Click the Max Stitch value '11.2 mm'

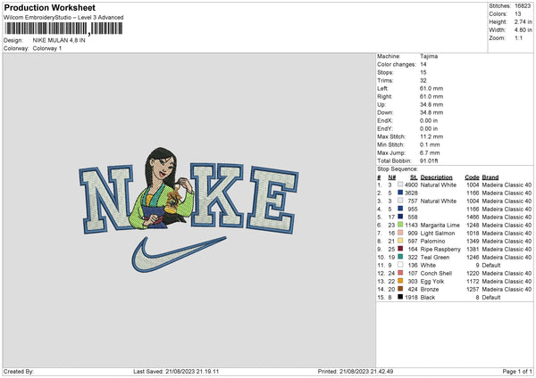[431, 136]
